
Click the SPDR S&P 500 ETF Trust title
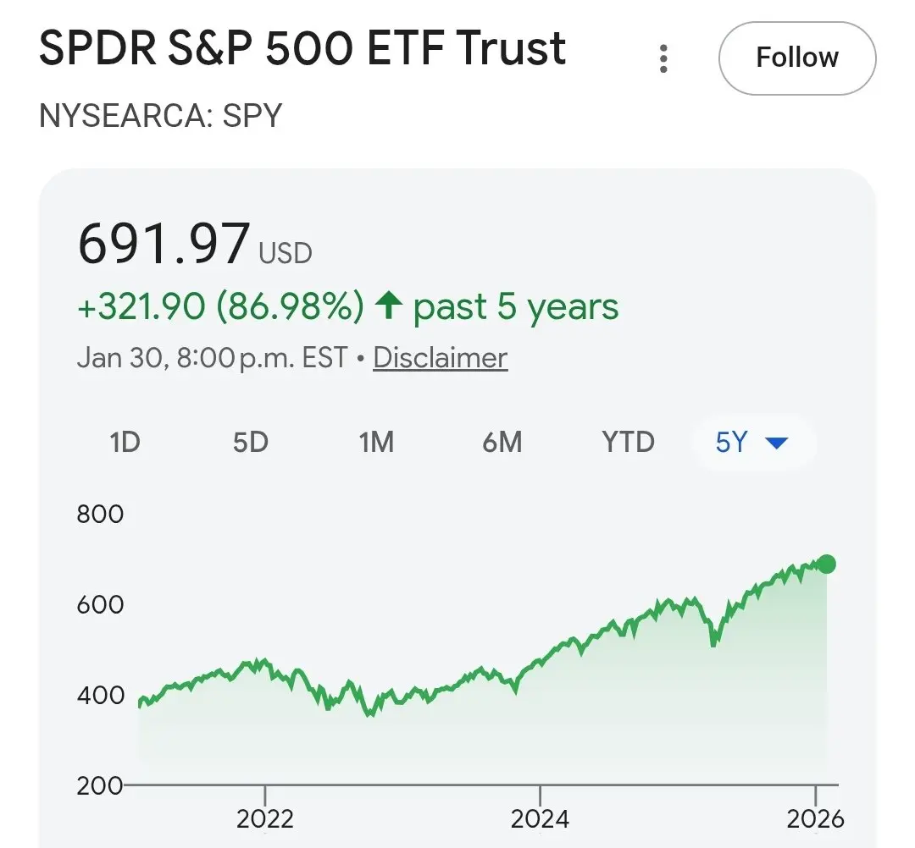[x=302, y=49]
